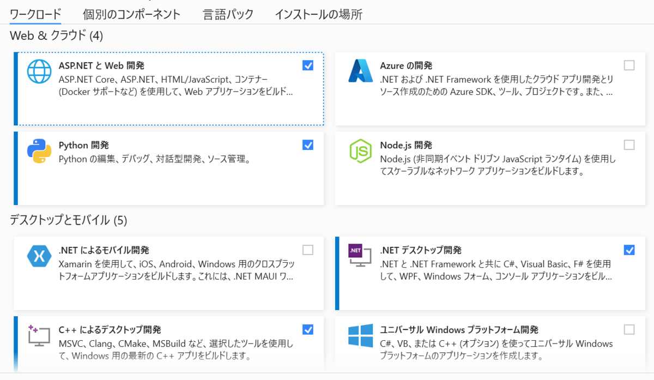The width and height of the screenshot is (654, 380).
Task: Click the Azure logo icon
Action: (x=360, y=71)
